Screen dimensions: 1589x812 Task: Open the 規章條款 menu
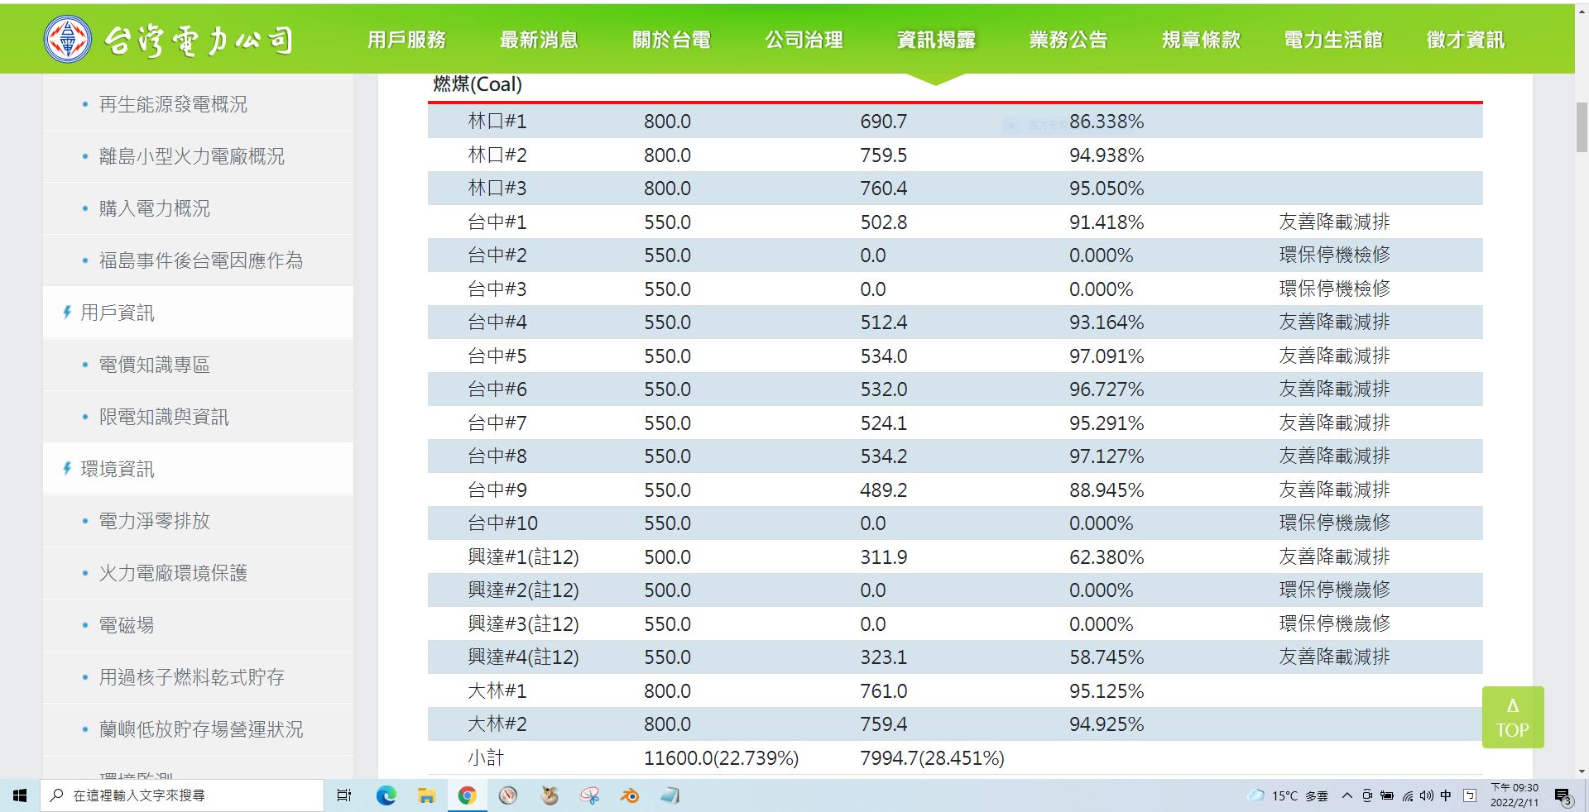click(x=1201, y=40)
